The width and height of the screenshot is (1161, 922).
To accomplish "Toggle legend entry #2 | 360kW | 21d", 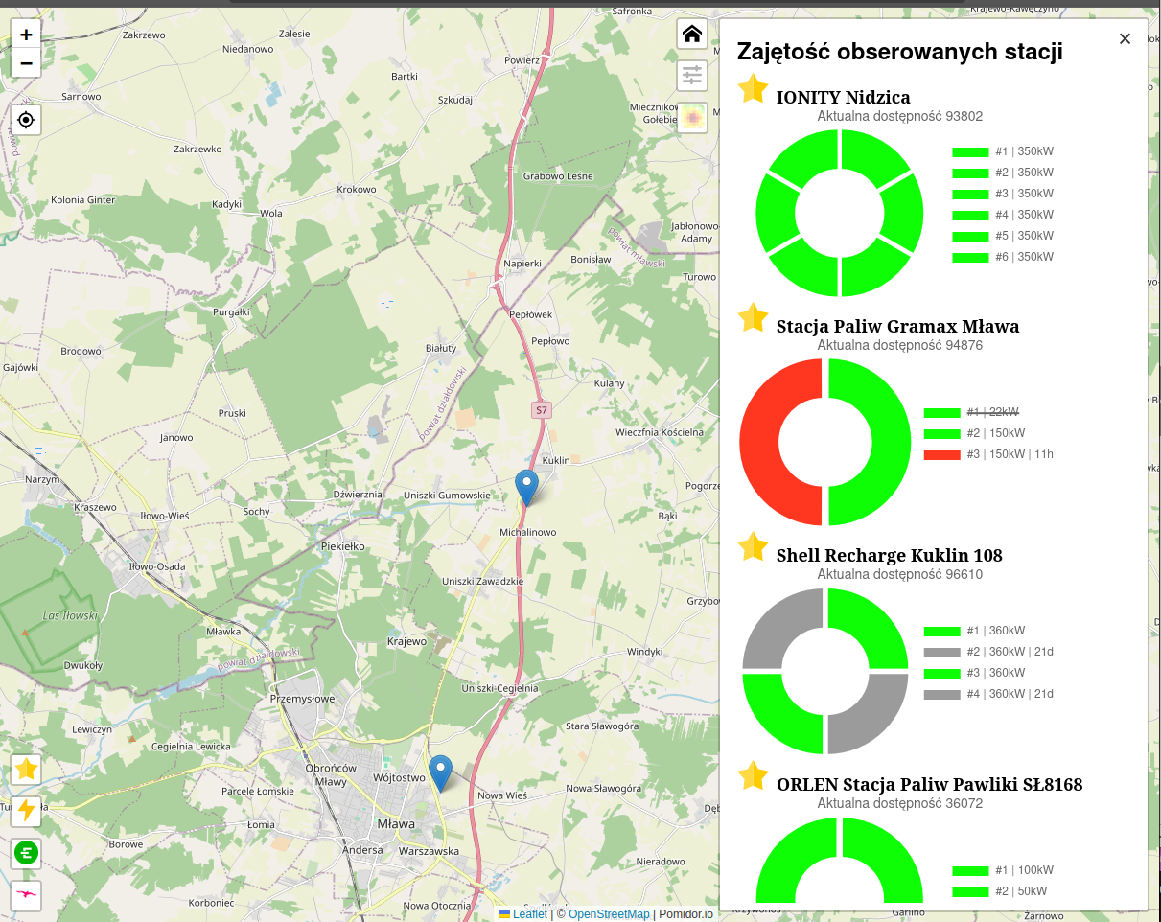I will click(x=988, y=652).
